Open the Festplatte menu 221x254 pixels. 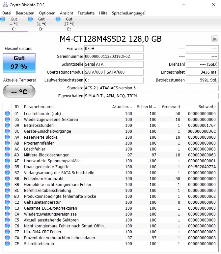86,13
